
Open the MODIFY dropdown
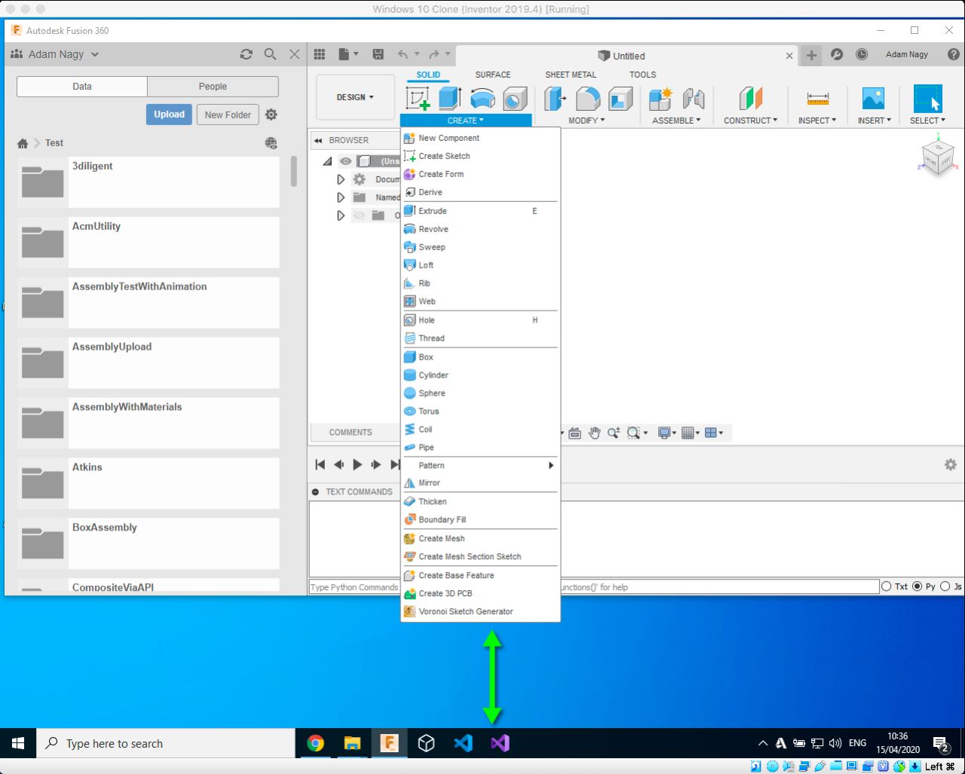point(587,121)
